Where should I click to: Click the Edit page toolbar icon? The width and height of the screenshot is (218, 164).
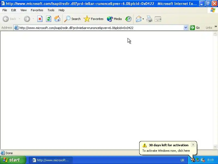click(x=158, y=19)
